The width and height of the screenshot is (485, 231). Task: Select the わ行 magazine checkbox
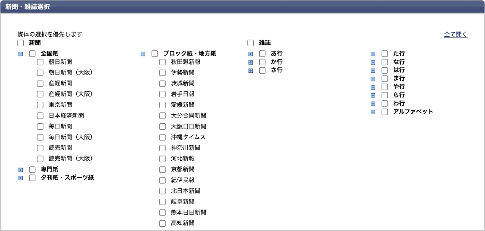(385, 103)
